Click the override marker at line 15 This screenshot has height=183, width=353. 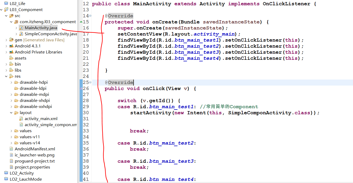pos(81,22)
